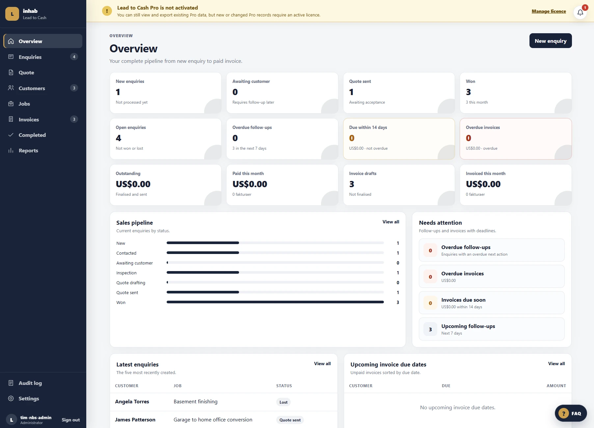
Task: Open the Due within 14 days card
Action: coord(399,139)
